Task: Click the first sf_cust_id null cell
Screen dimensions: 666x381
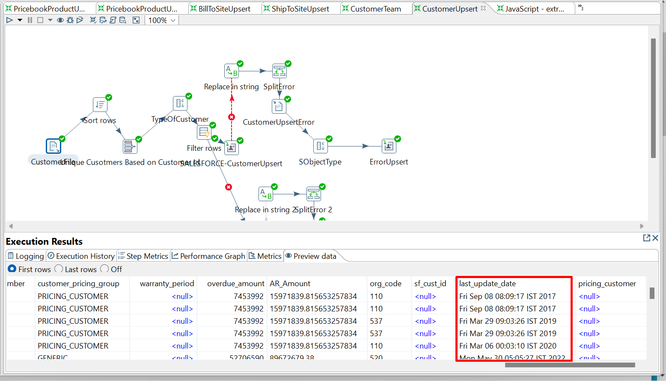Action: [x=425, y=296]
